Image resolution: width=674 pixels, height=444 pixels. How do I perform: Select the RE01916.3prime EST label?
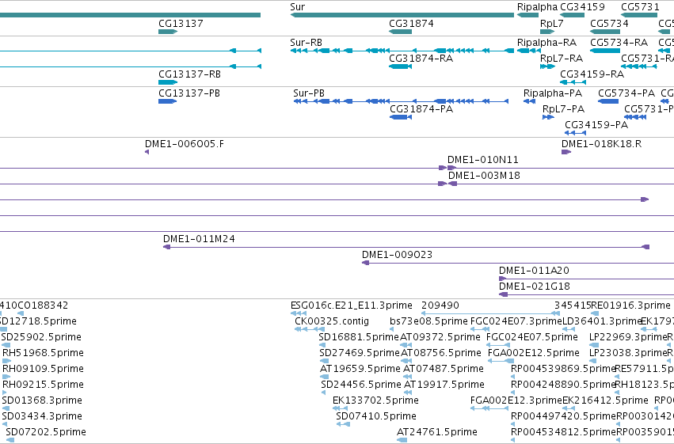pos(630,305)
